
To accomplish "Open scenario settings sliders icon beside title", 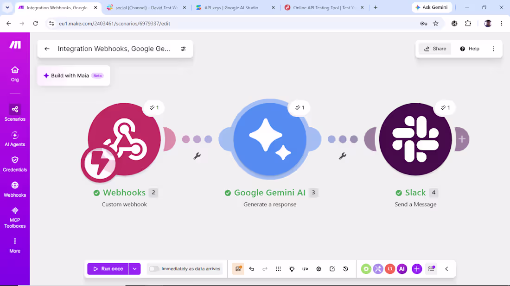I will click(x=184, y=49).
